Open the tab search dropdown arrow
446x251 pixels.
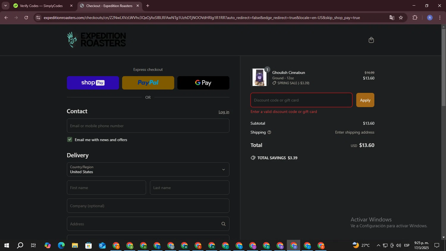[x=5, y=6]
